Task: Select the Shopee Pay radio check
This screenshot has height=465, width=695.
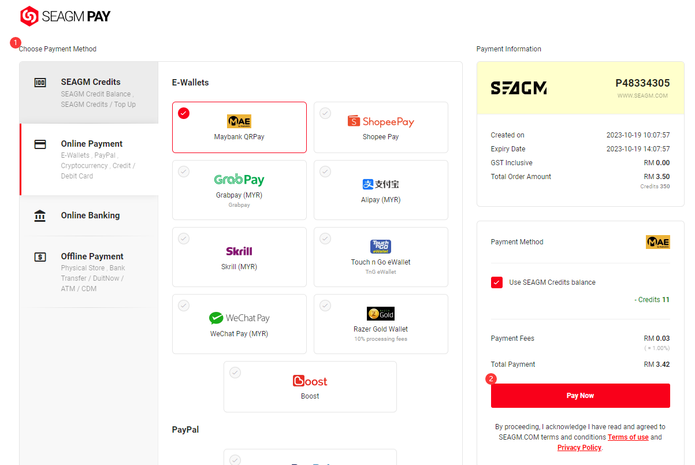Action: click(x=325, y=113)
